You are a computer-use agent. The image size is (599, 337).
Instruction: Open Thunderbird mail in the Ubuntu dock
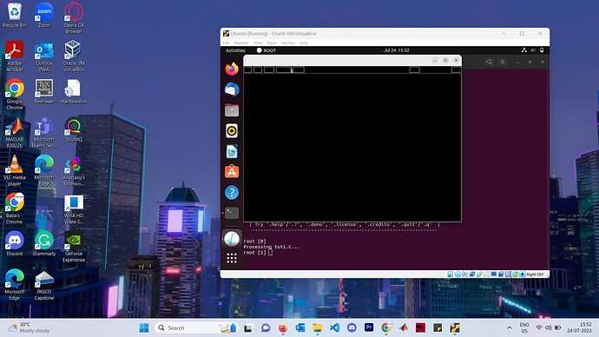click(232, 89)
